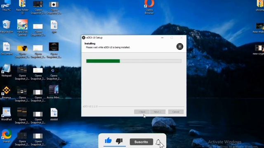Click the notification bell icon beside Suscrito
Viewport: 264px width, 148px height.
[x=158, y=142]
